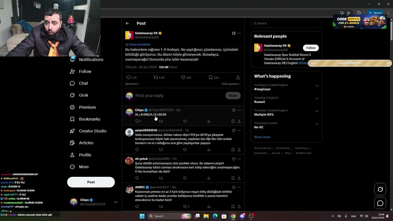Reply icon showing 1.2K on main post

(128, 77)
